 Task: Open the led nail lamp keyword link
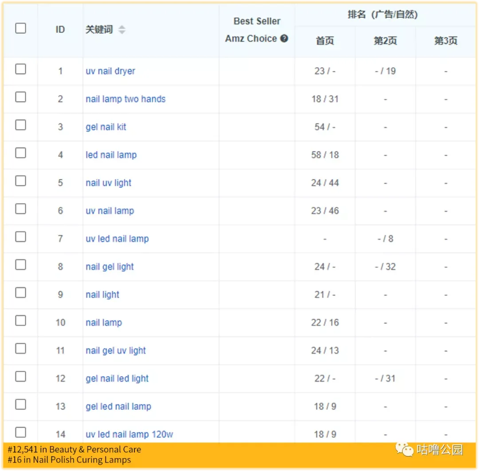pos(111,155)
